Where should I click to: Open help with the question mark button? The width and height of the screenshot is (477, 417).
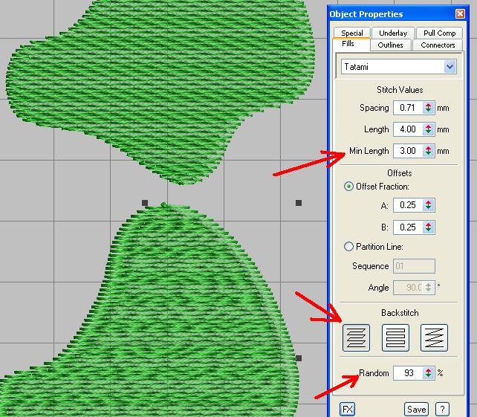point(442,409)
